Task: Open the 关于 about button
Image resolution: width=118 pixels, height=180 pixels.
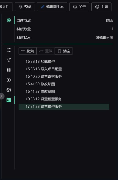Action: [79, 7]
